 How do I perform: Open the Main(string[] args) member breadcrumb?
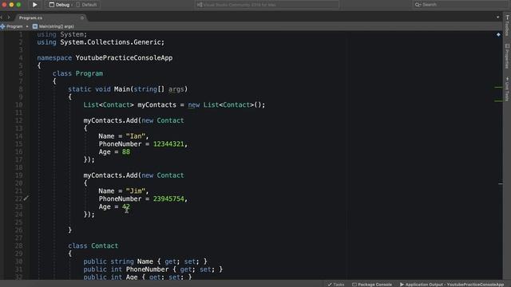(x=53, y=26)
